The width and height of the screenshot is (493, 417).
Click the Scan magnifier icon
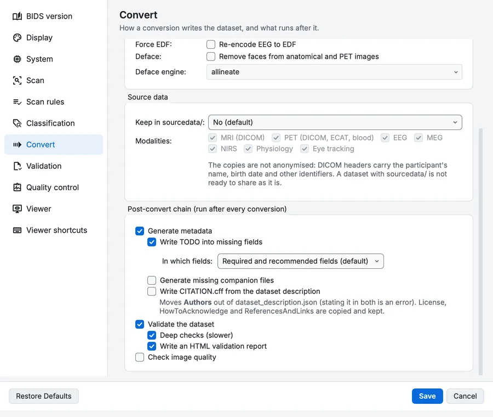tap(18, 80)
